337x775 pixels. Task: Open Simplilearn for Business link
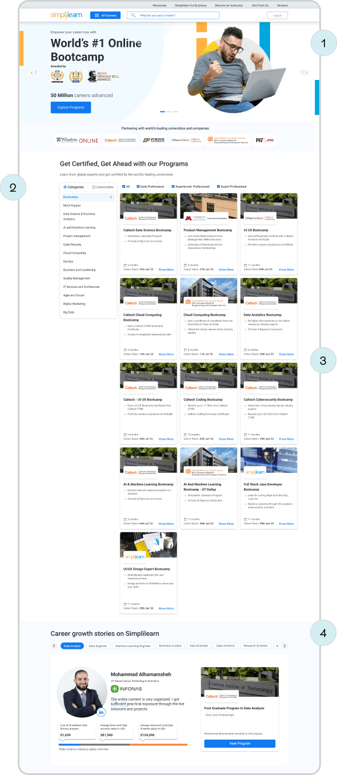[191, 5]
